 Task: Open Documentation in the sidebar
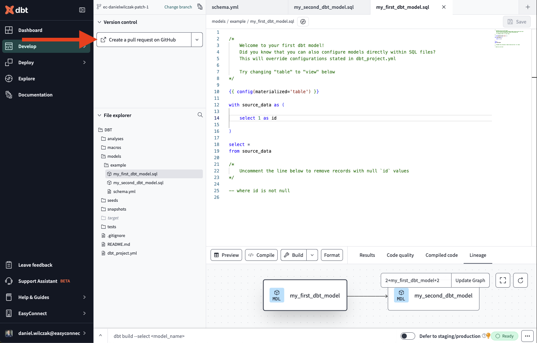[x=47, y=95]
